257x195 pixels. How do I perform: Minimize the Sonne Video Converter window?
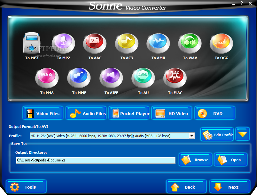click(234, 4)
